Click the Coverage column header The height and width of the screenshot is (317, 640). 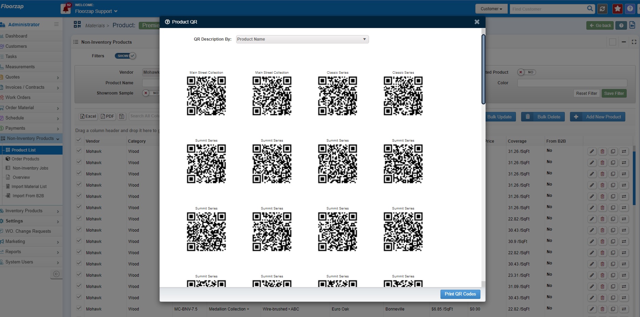517,141
